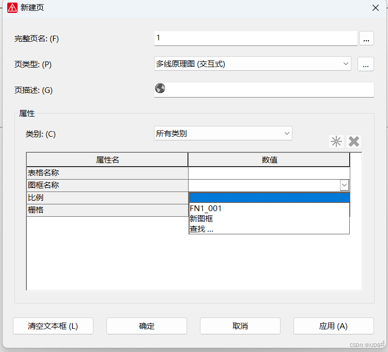Click the EPLAN app icon in title bar
The width and height of the screenshot is (388, 352).
point(12,8)
